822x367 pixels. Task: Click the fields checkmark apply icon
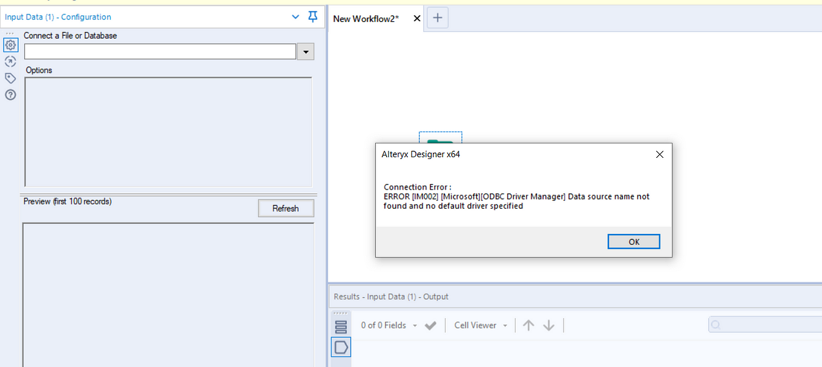430,325
